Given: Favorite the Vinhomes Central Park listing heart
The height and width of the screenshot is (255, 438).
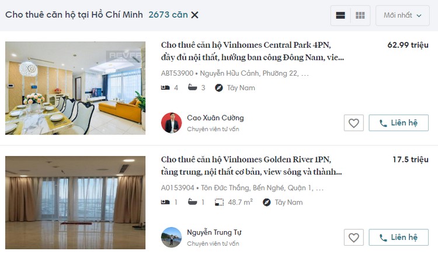Looking at the screenshot, I should (x=354, y=123).
